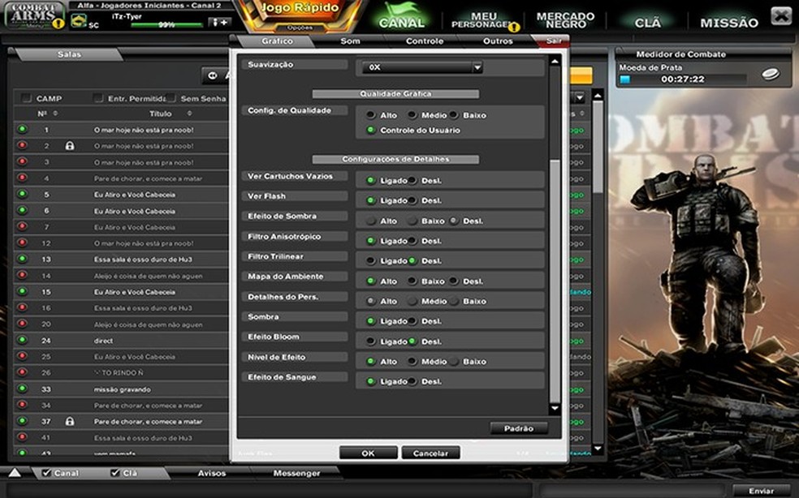This screenshot has height=498, width=799.
Task: Click the add friend icon next to iTz-Tyer
Action: pyautogui.click(x=221, y=23)
